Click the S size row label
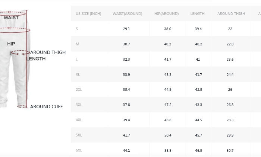Screen dimensions: 261x157 pyautogui.click(x=77, y=29)
